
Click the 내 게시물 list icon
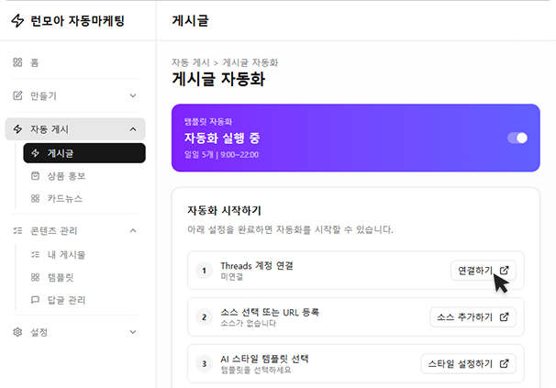[35, 255]
